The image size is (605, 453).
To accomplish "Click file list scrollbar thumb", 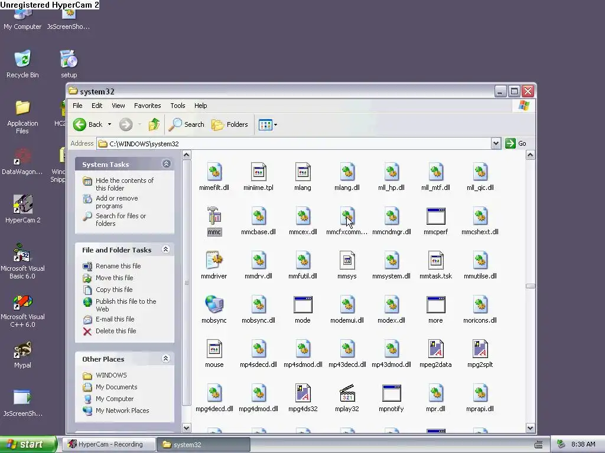I will click(530, 286).
